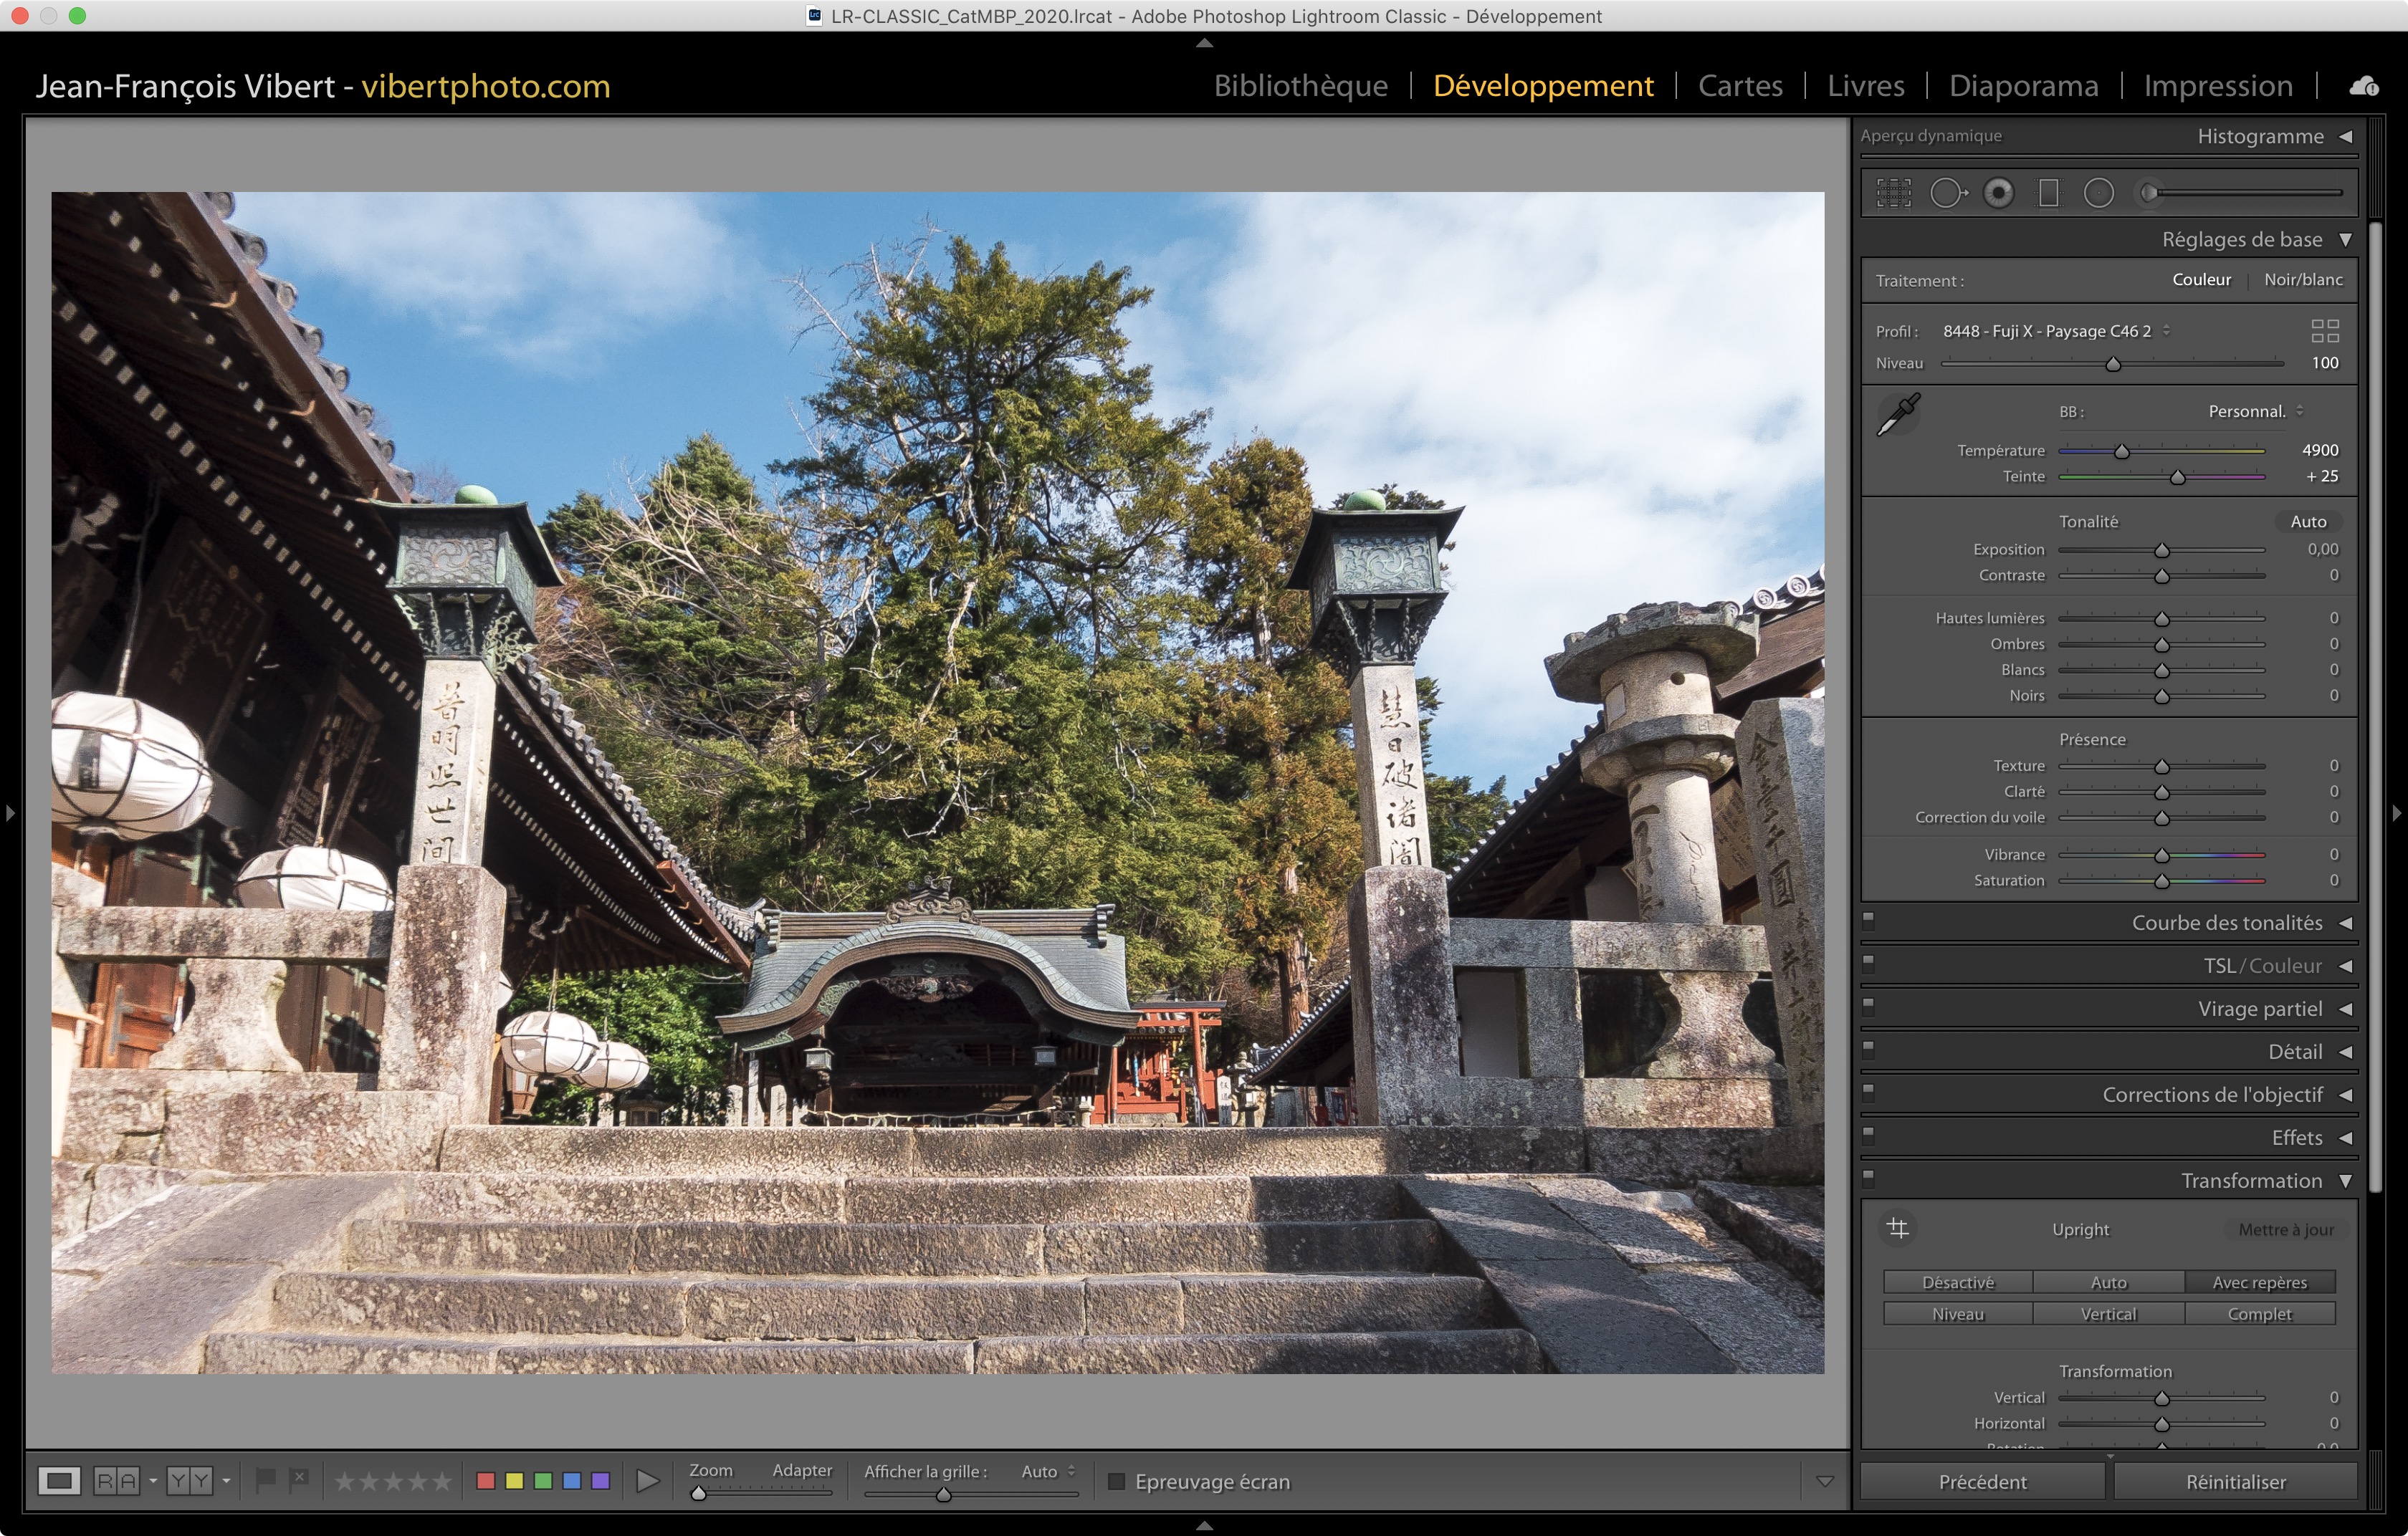
Task: Open the profile browser grid icon
Action: 2324,331
